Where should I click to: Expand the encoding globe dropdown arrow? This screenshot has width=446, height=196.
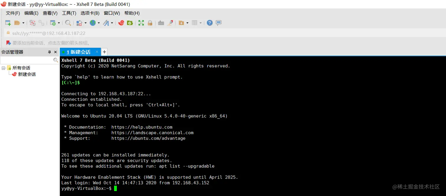tap(99, 23)
